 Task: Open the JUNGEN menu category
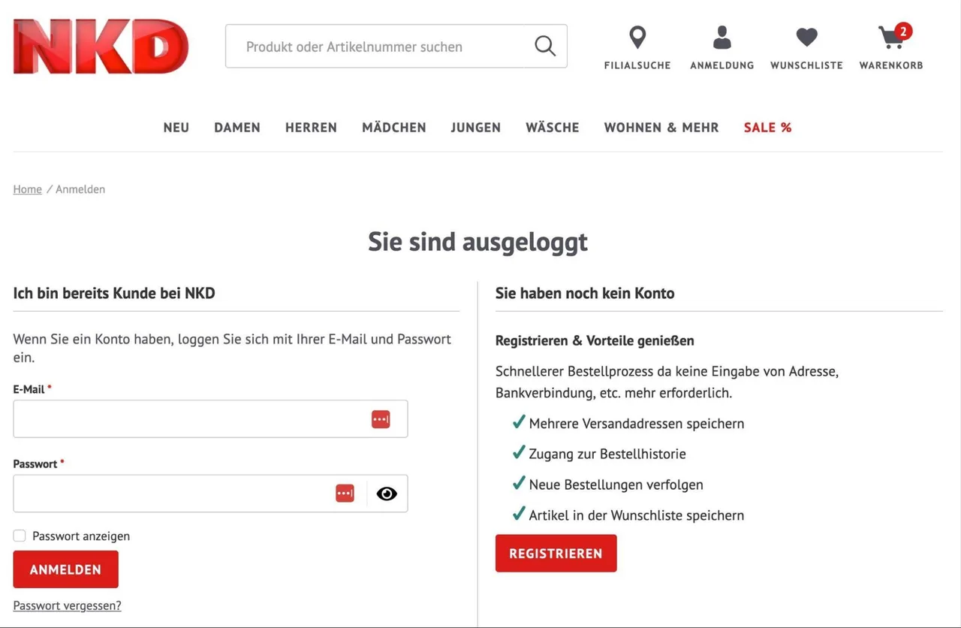coord(476,128)
